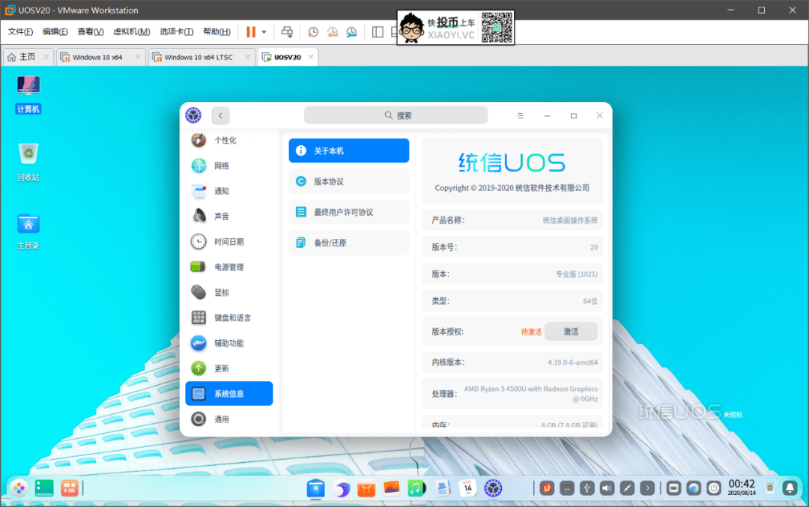Open the 选项卡(T) menu
Image resolution: width=809 pixels, height=507 pixels.
pyautogui.click(x=177, y=32)
